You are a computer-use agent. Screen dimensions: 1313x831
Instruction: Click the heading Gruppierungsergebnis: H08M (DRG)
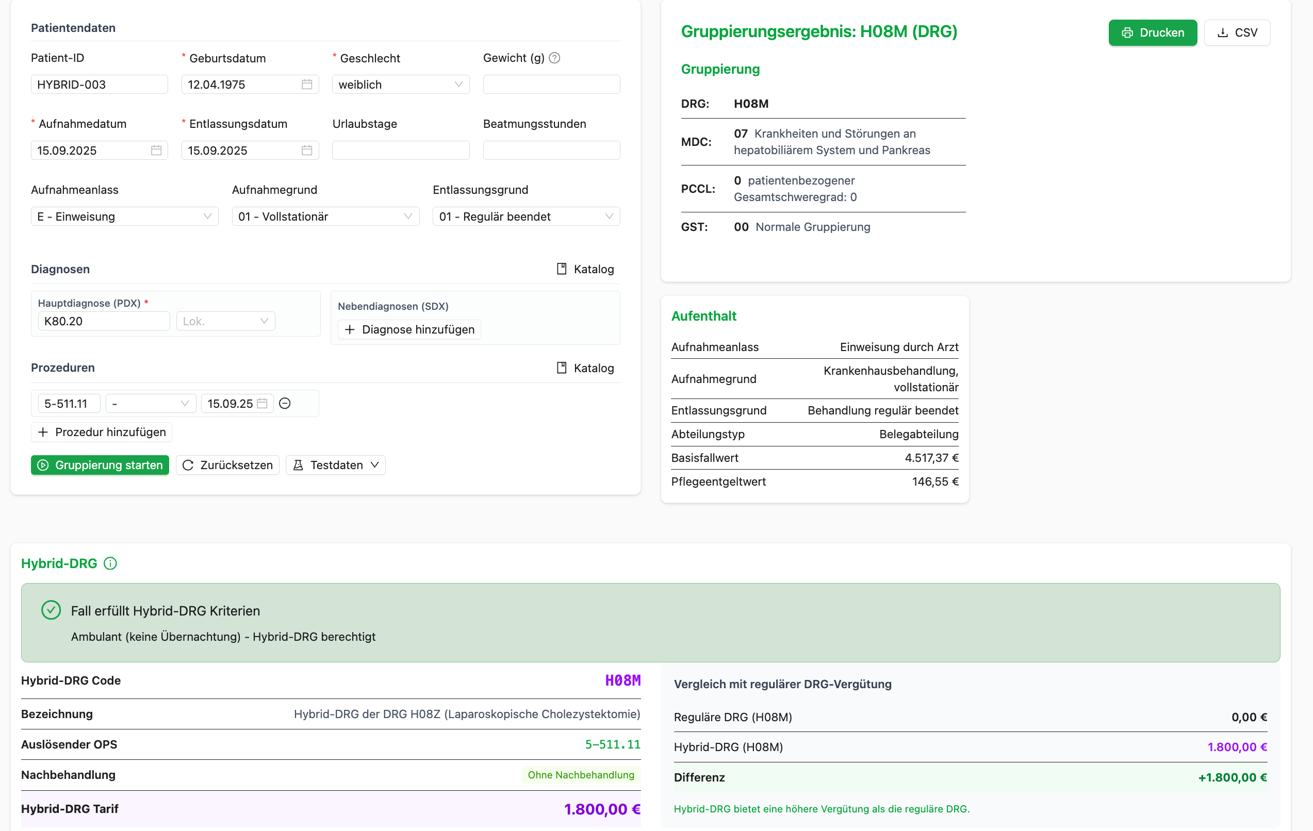click(819, 31)
